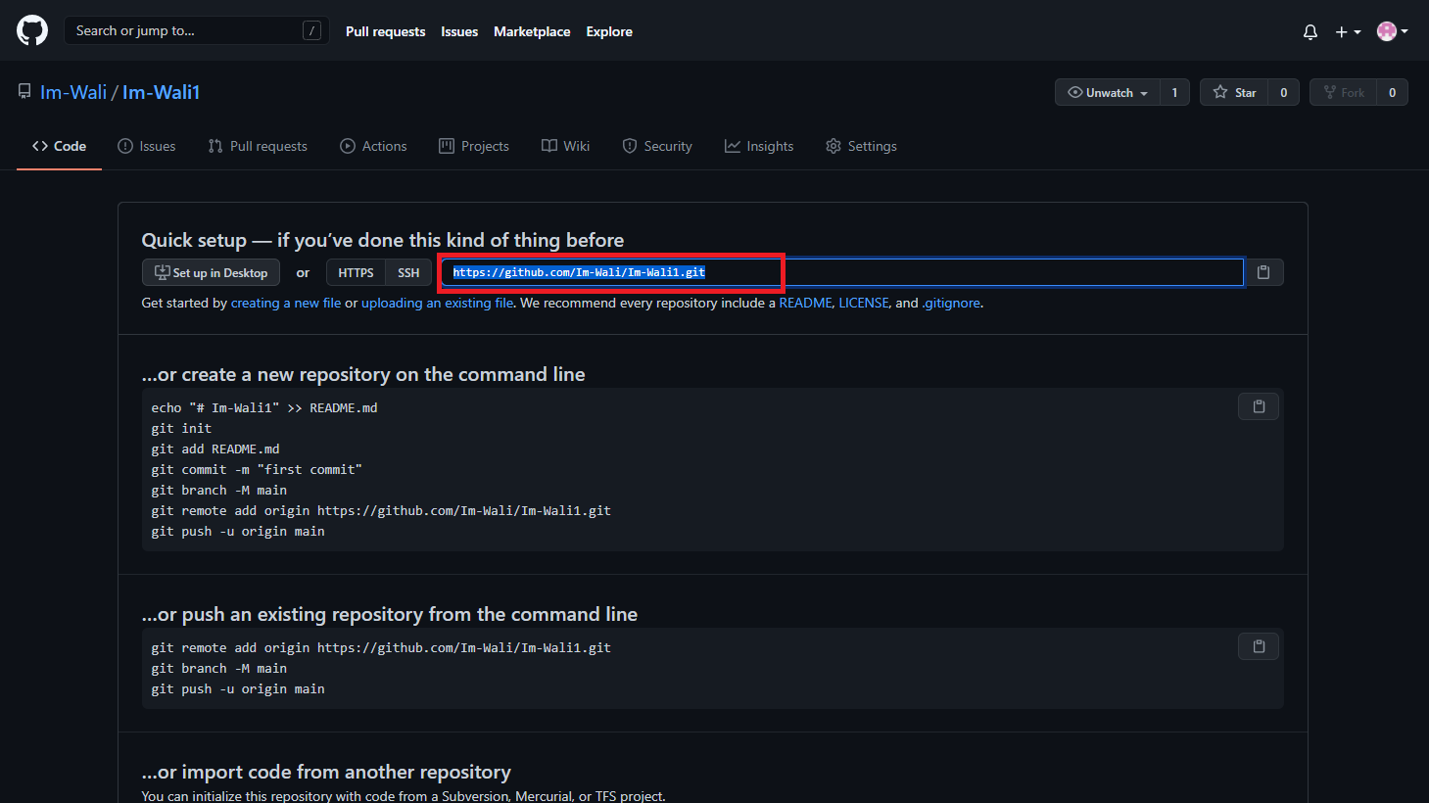Focus the Search or jump to field
Screen dimensions: 1429x803
196,30
